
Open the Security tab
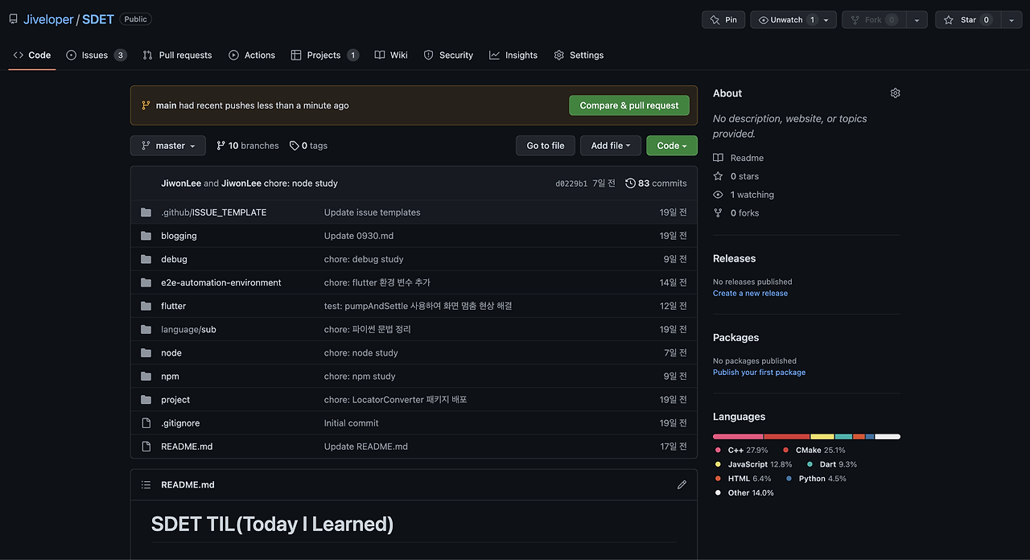click(448, 55)
